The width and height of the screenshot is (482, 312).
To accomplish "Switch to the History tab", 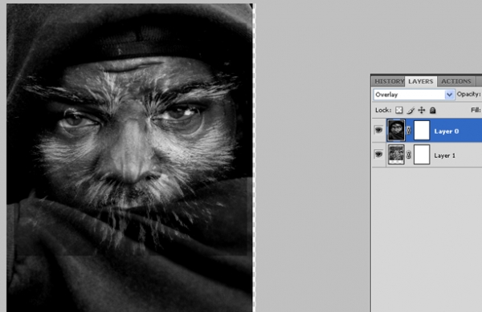I will (x=389, y=82).
